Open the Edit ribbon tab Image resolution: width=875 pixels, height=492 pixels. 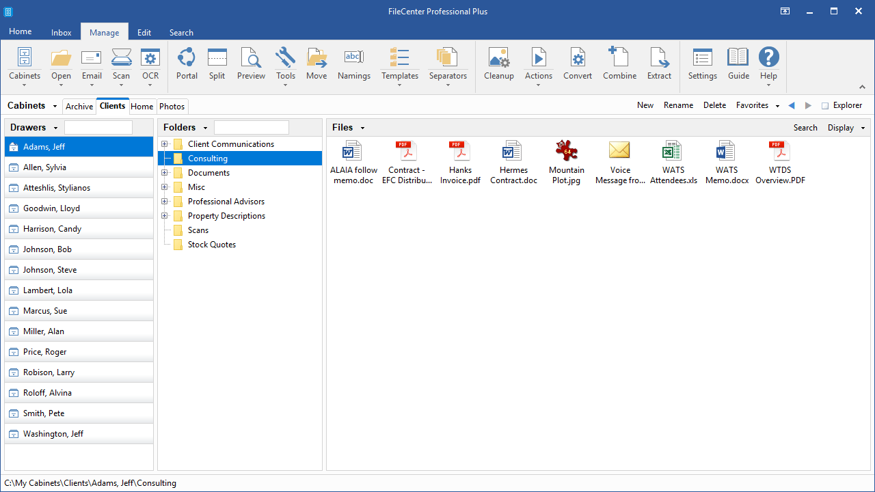(x=144, y=32)
